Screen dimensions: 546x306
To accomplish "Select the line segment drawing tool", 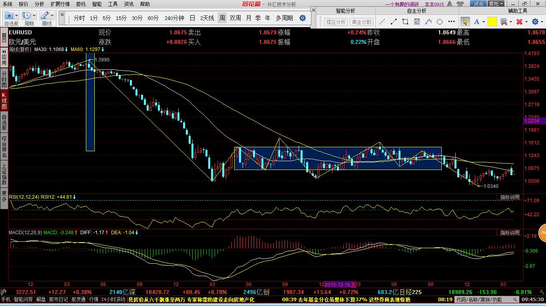I will (x=394, y=22).
